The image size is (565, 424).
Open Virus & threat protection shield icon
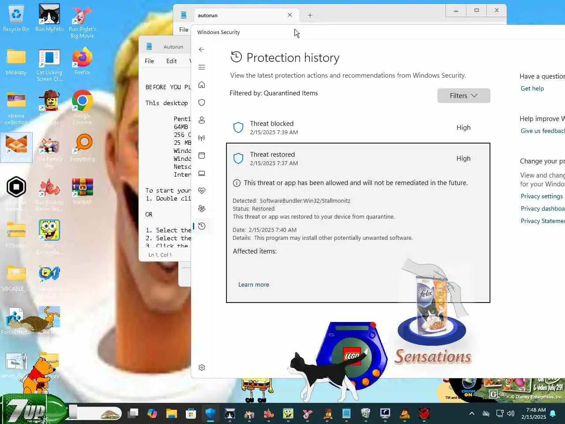tap(202, 102)
